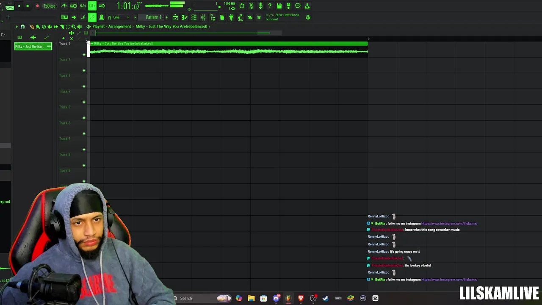The image size is (542, 305).
Task: Select the highlighted link icon in toolbar
Action: pos(92,17)
